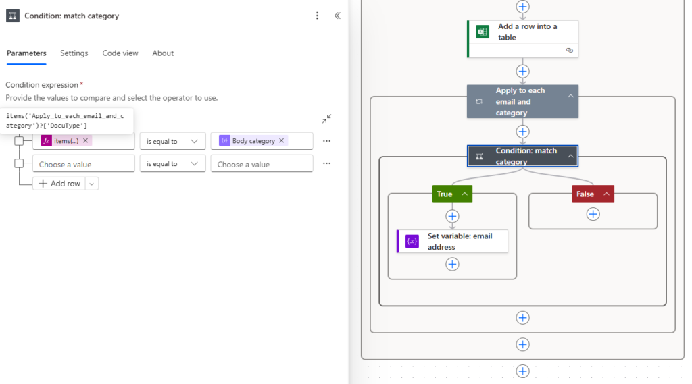Open ellipsis menu for the empty condition row

pyautogui.click(x=326, y=163)
